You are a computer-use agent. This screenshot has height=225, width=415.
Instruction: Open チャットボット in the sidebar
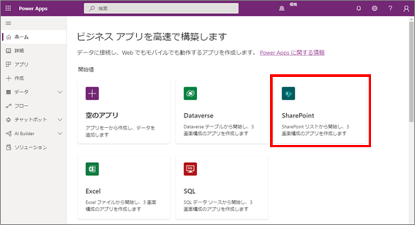[x=33, y=120]
